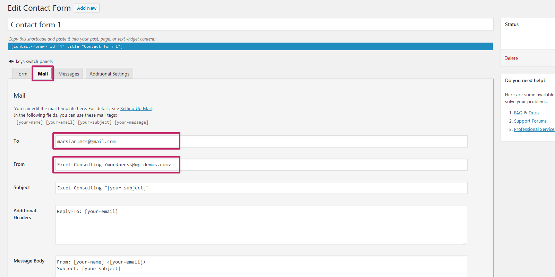Edit the Contact form 1 title field
555x277 pixels.
click(x=250, y=25)
